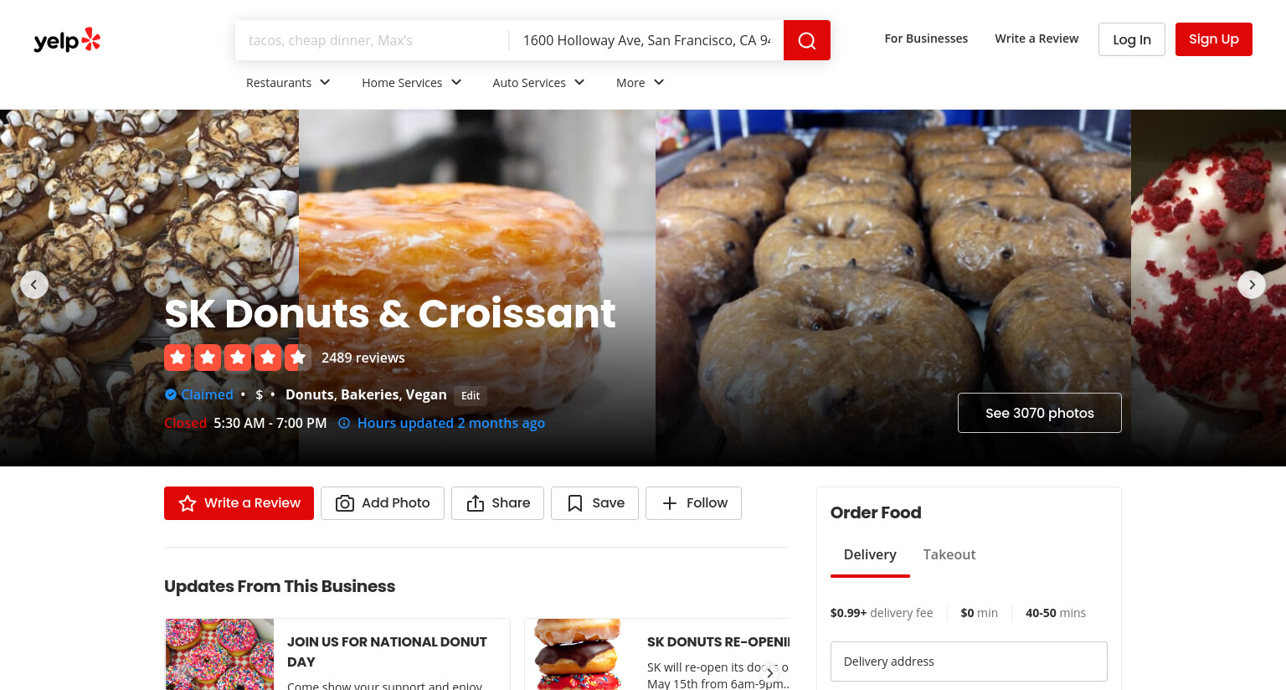This screenshot has height=690, width=1286.
Task: Click next arrow in business updates
Action: (x=770, y=672)
